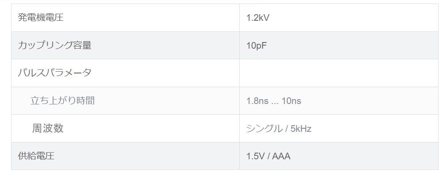Click the 供給電圧 label cell
The width and height of the screenshot is (440, 173).
[125, 156]
